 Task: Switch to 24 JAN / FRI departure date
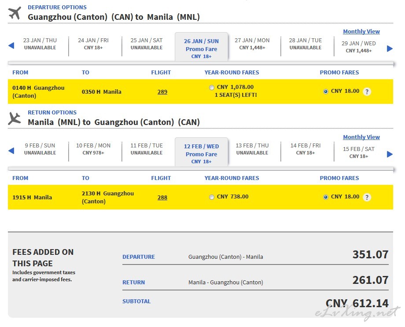click(93, 44)
